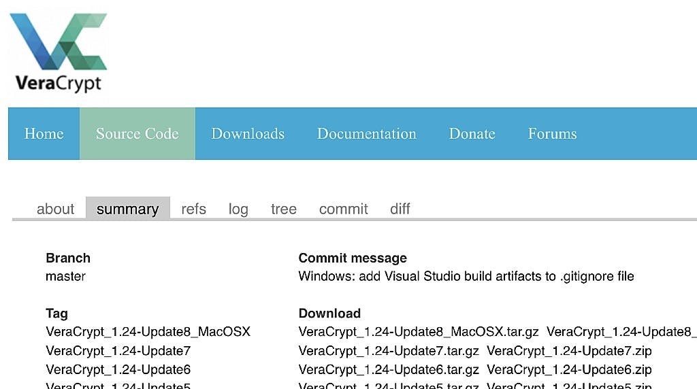Viewport: 697px width, 389px height.
Task: Open the Donate page
Action: pos(472,134)
